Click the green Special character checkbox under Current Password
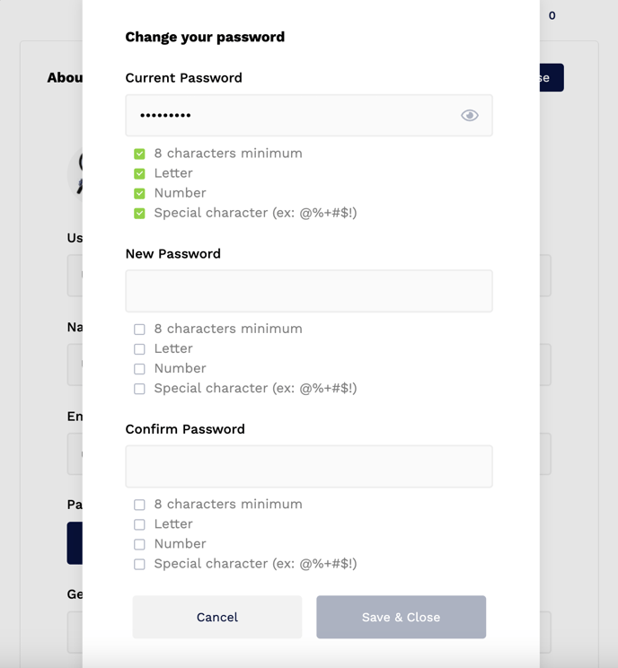 [x=139, y=213]
